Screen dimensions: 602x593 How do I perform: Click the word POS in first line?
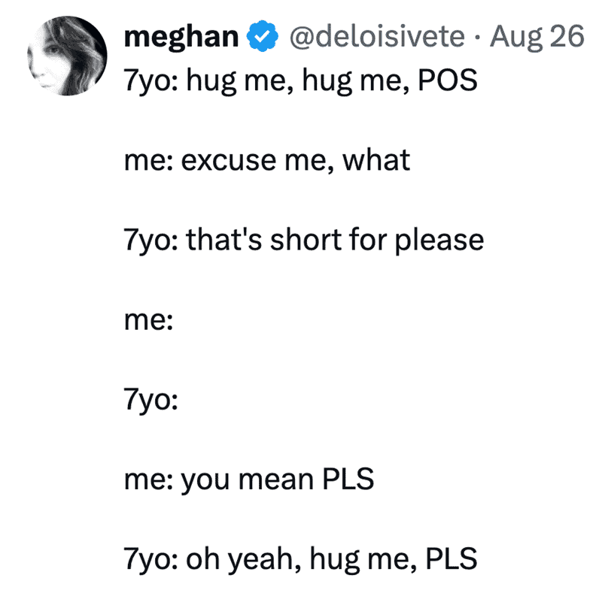447,80
